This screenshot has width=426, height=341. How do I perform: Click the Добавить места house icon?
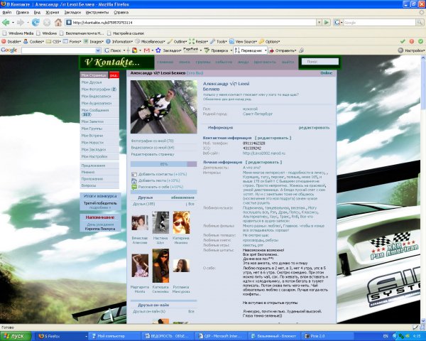tap(134, 181)
